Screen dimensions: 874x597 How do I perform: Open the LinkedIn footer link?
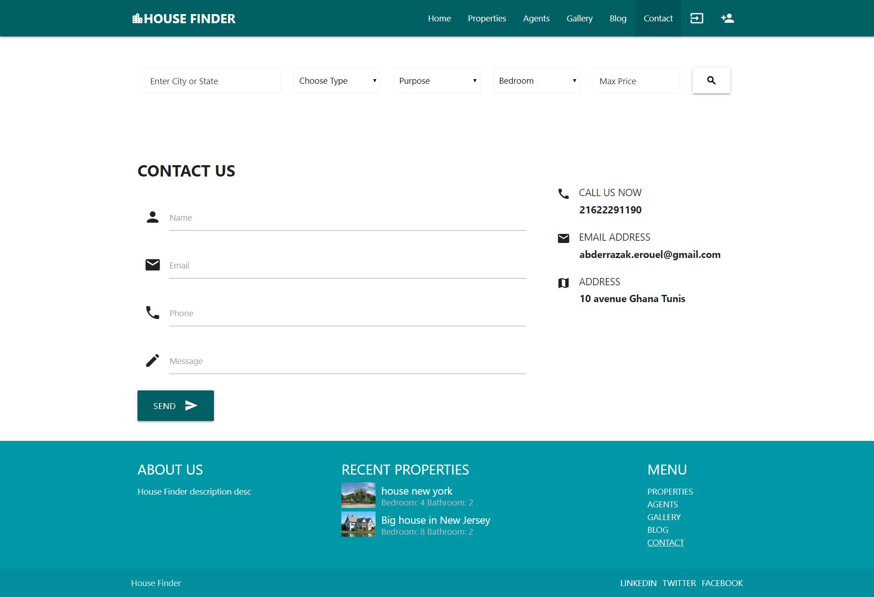638,583
